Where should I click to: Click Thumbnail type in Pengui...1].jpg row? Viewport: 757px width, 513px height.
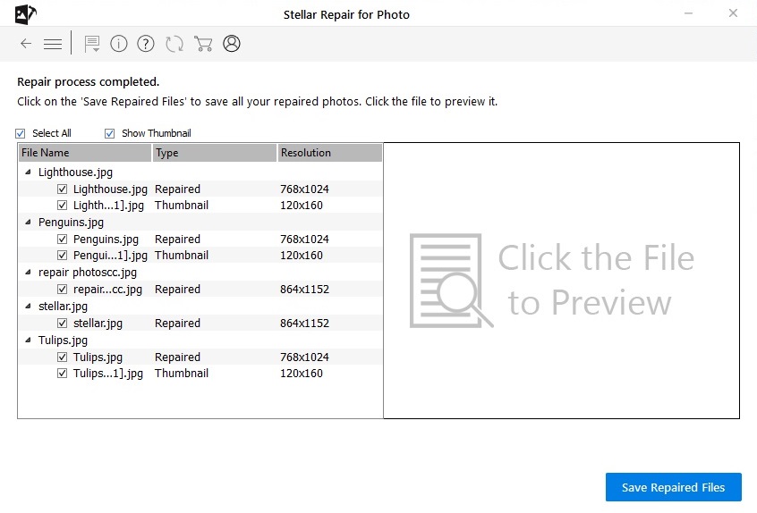pyautogui.click(x=182, y=256)
